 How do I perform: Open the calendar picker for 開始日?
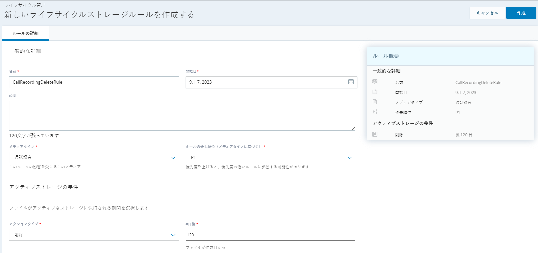pyautogui.click(x=351, y=82)
